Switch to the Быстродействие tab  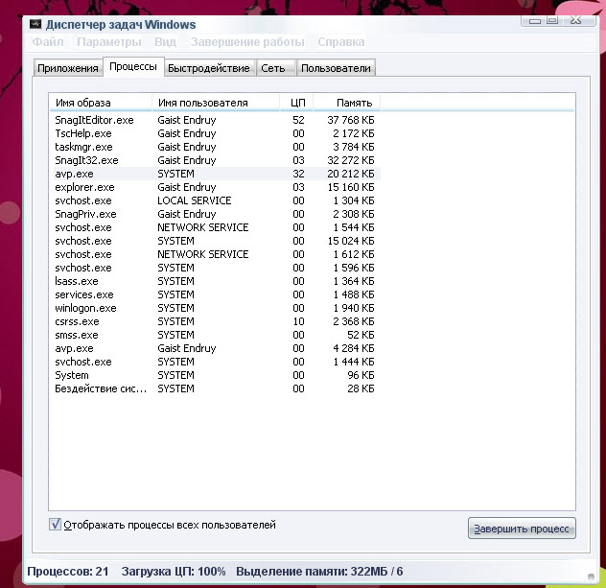(x=209, y=68)
